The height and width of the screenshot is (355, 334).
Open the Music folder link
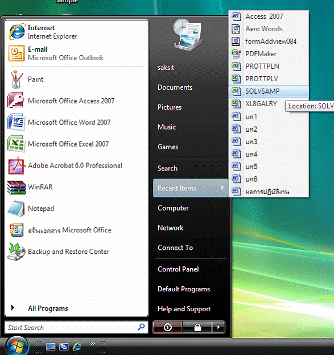(167, 127)
